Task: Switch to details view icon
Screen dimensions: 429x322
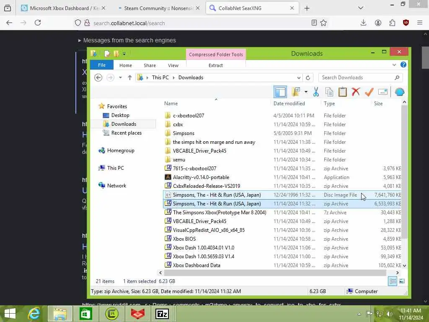Action: coord(392,281)
